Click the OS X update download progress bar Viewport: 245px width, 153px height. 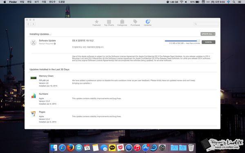[x=183, y=41]
